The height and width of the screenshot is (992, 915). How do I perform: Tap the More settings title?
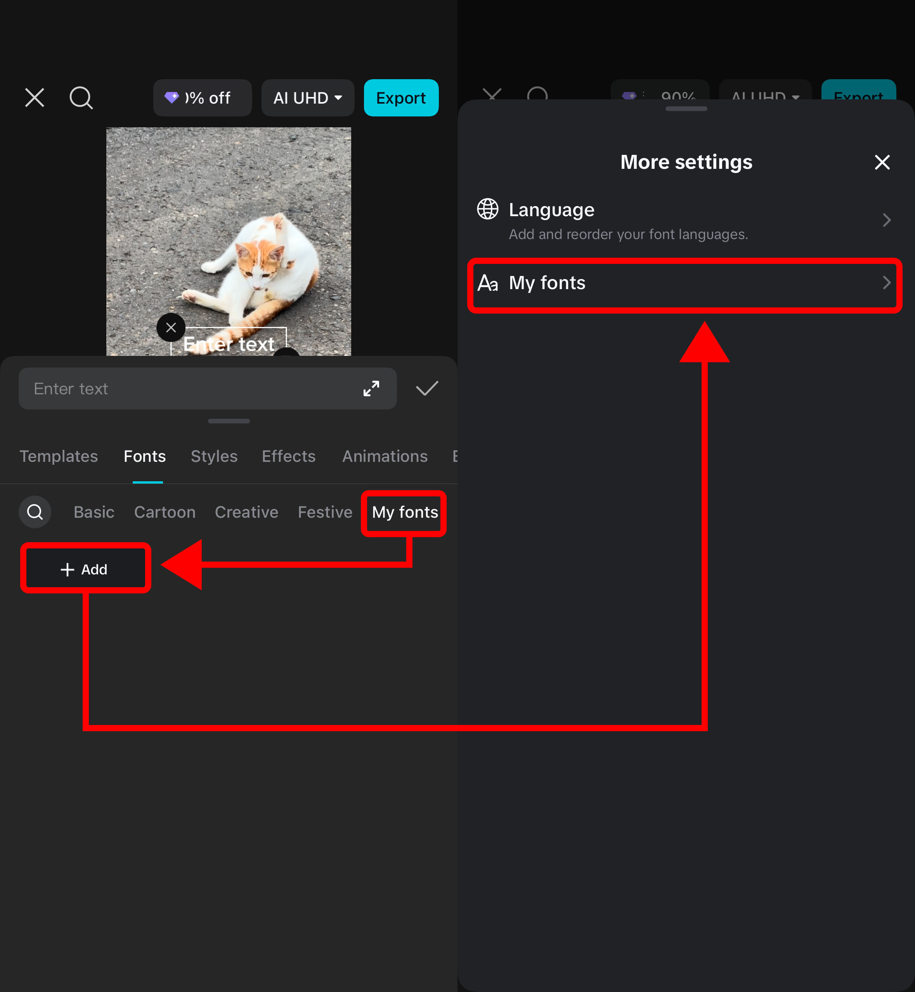pyautogui.click(x=686, y=162)
